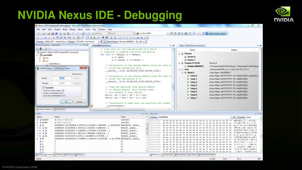Screen dimensions: 302x170
Task: Switch to the Watch 1 tab
Action: (80, 155)
